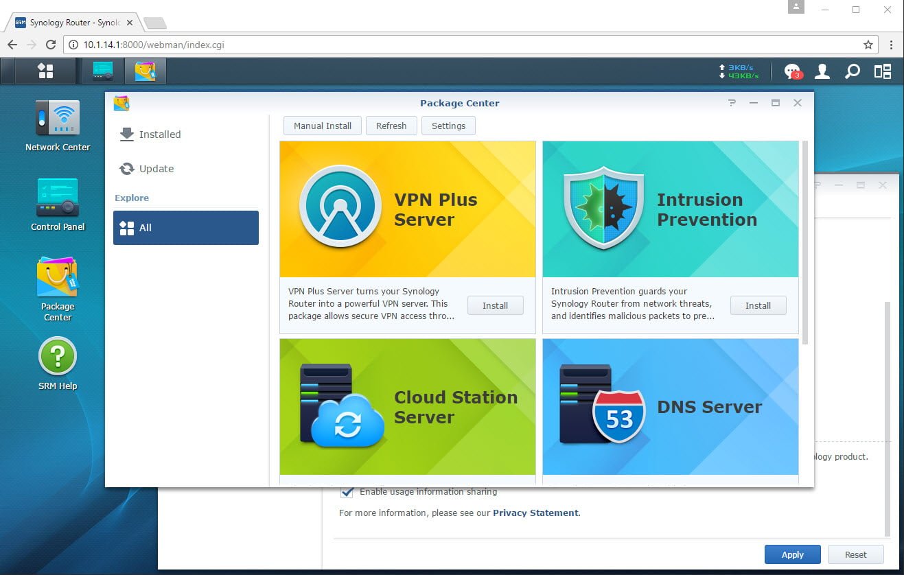The image size is (904, 575).
Task: Close the Synology Router browser tab
Action: coord(129,23)
